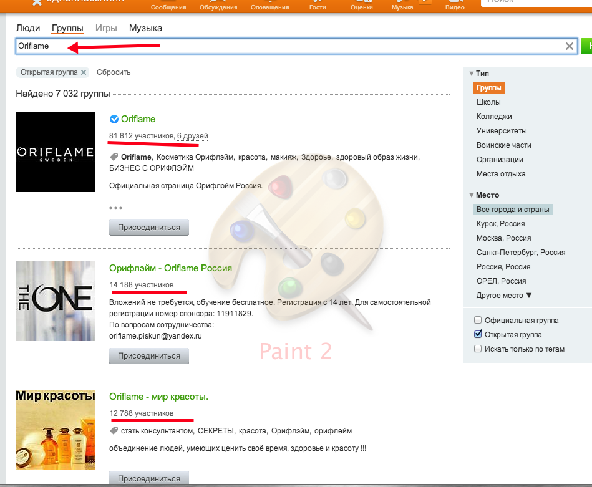Image resolution: width=592 pixels, height=487 pixels.
Task: Switch to the Игры search tab
Action: (x=106, y=28)
